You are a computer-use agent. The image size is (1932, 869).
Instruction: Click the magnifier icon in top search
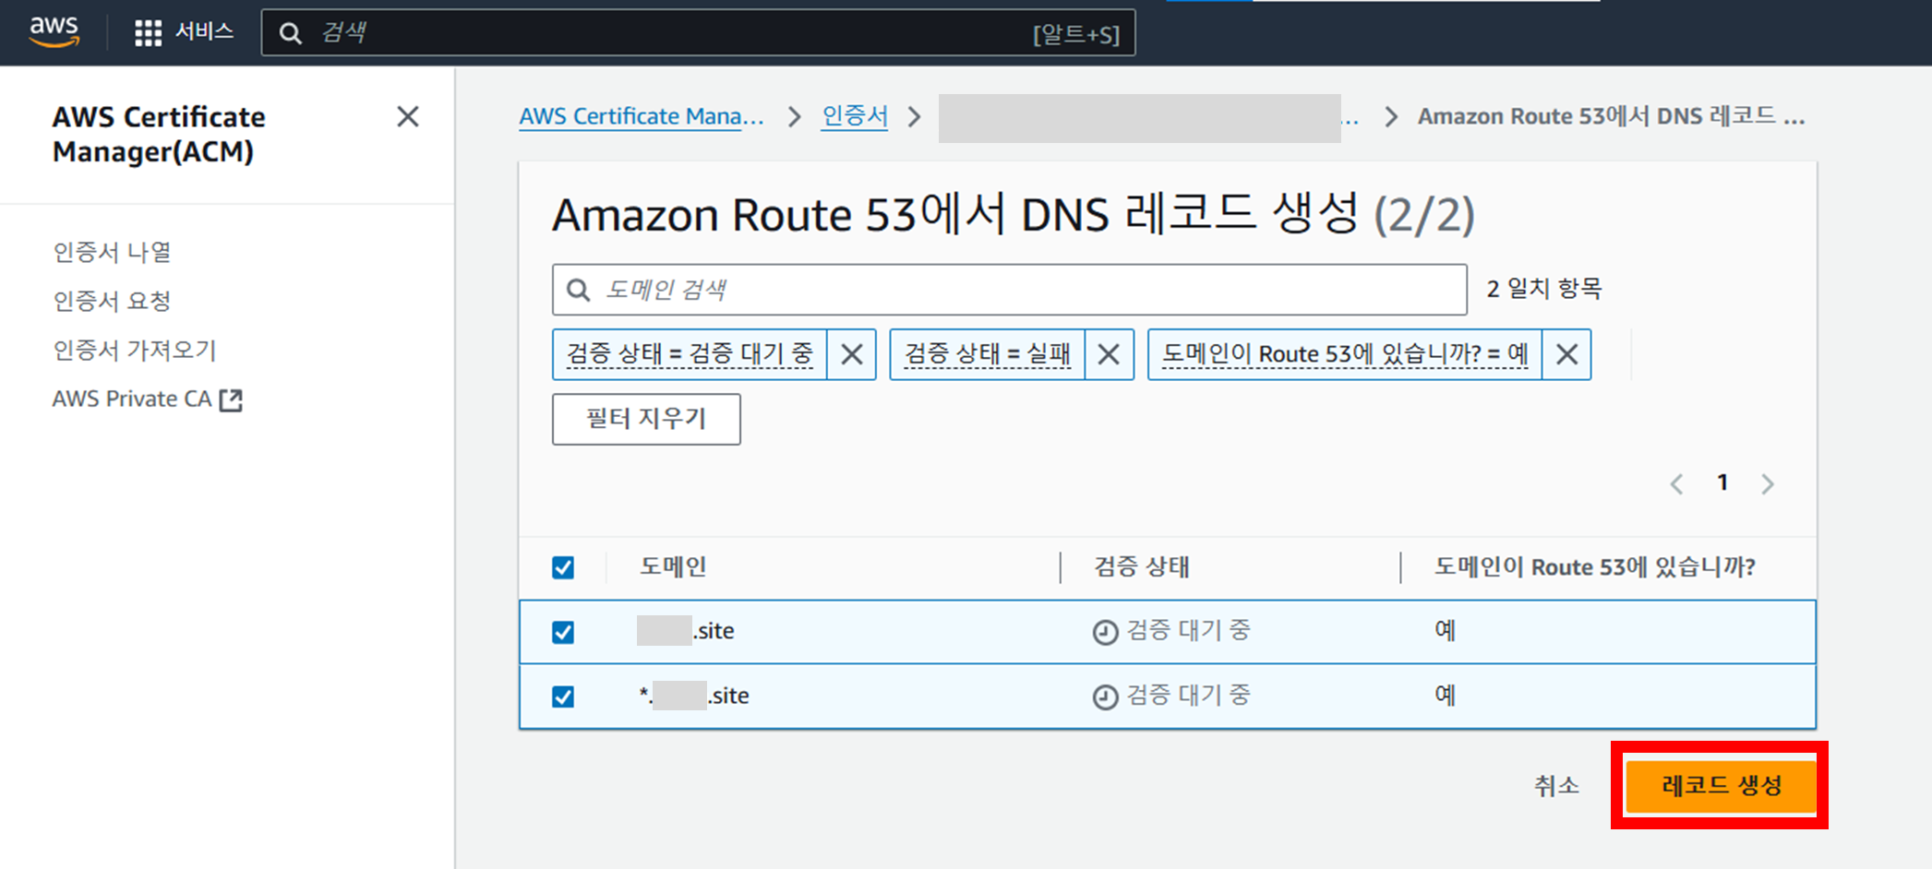(x=290, y=34)
